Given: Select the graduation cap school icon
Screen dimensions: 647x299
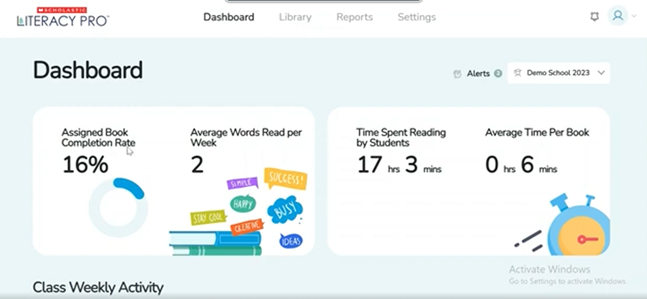Looking at the screenshot, I should click(517, 73).
